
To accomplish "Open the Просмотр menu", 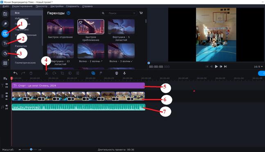I will click(x=41, y=6).
